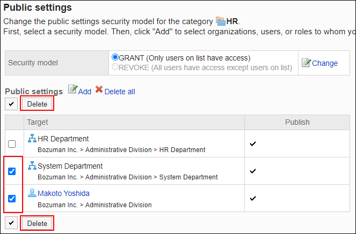Uncheck the Makoto Yoshida row checkbox

(x=12, y=199)
